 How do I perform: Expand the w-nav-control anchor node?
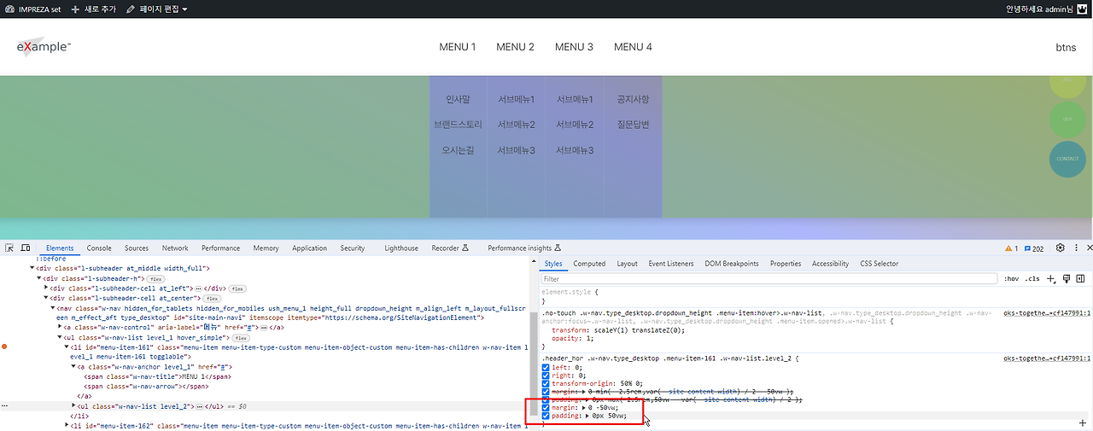tap(60, 328)
